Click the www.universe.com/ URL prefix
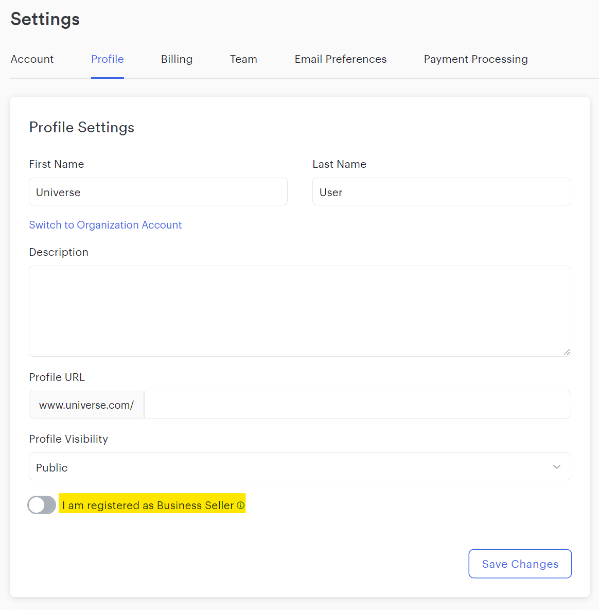The image size is (599, 610). click(87, 405)
